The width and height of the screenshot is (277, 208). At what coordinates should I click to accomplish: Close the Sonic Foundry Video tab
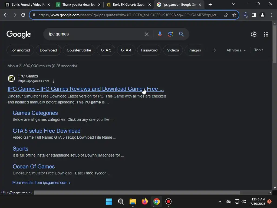(x=49, y=5)
